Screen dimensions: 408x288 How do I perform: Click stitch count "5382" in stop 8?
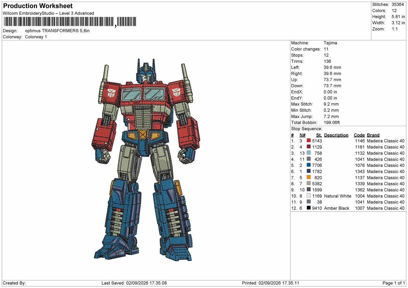[x=317, y=184]
